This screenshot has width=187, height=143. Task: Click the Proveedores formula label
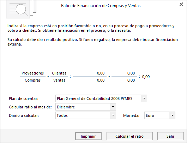pyautogui.click(x=32, y=73)
